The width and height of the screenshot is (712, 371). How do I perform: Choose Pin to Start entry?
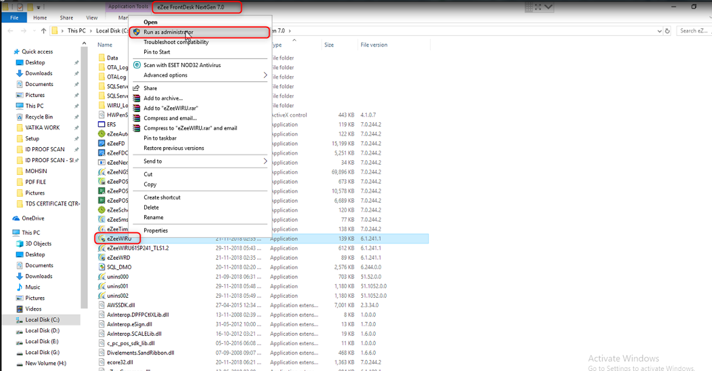200,52
